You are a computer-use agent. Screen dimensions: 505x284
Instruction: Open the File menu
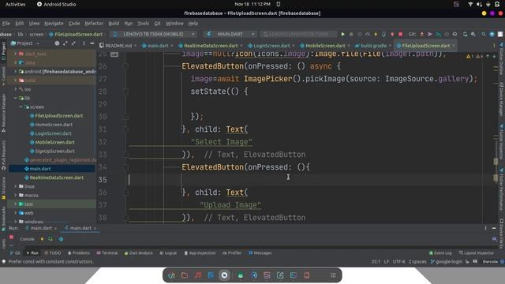click(6, 24)
